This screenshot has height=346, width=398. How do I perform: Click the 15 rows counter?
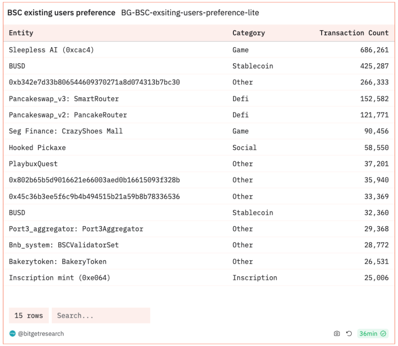[28, 315]
